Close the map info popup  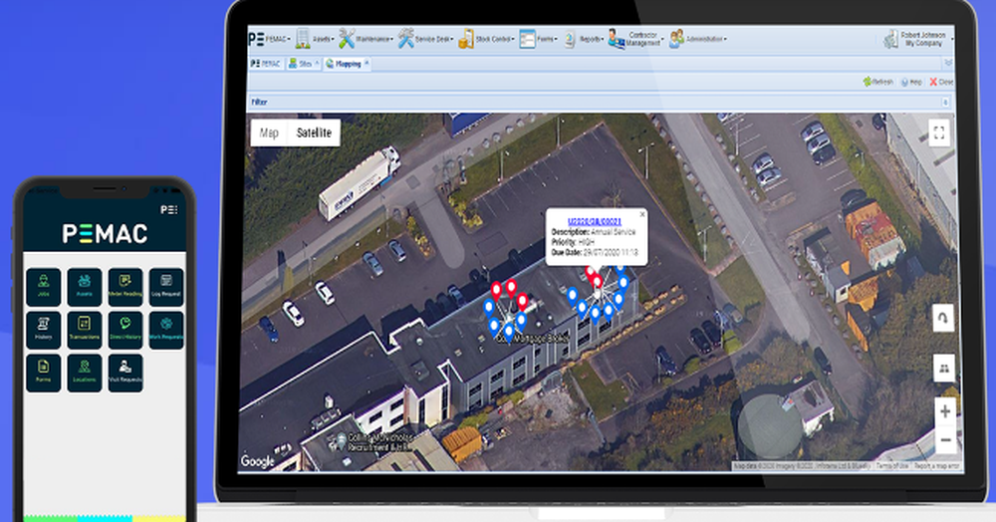pyautogui.click(x=642, y=214)
